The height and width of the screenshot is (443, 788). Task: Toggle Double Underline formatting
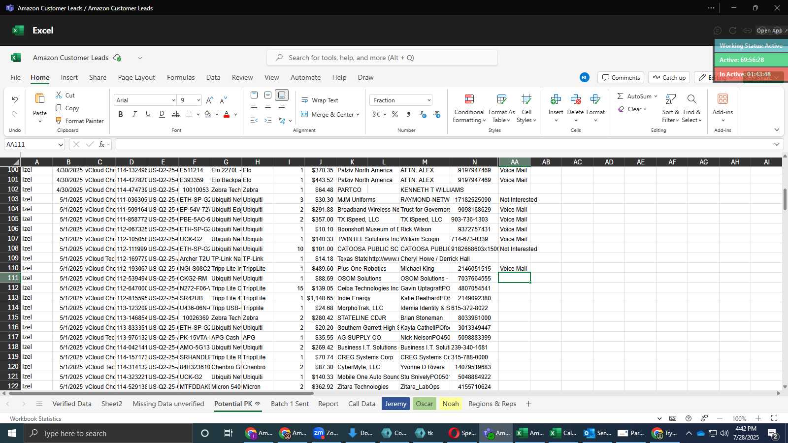pyautogui.click(x=162, y=114)
